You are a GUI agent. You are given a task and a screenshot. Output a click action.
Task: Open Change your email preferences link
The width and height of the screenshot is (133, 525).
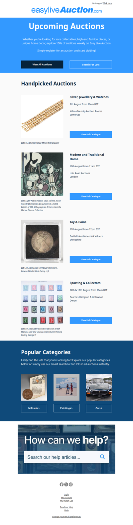66,517
